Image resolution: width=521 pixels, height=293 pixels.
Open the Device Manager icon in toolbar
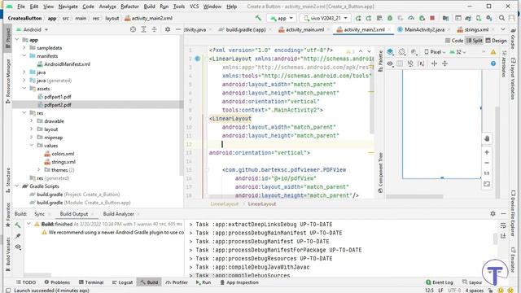coord(479,18)
